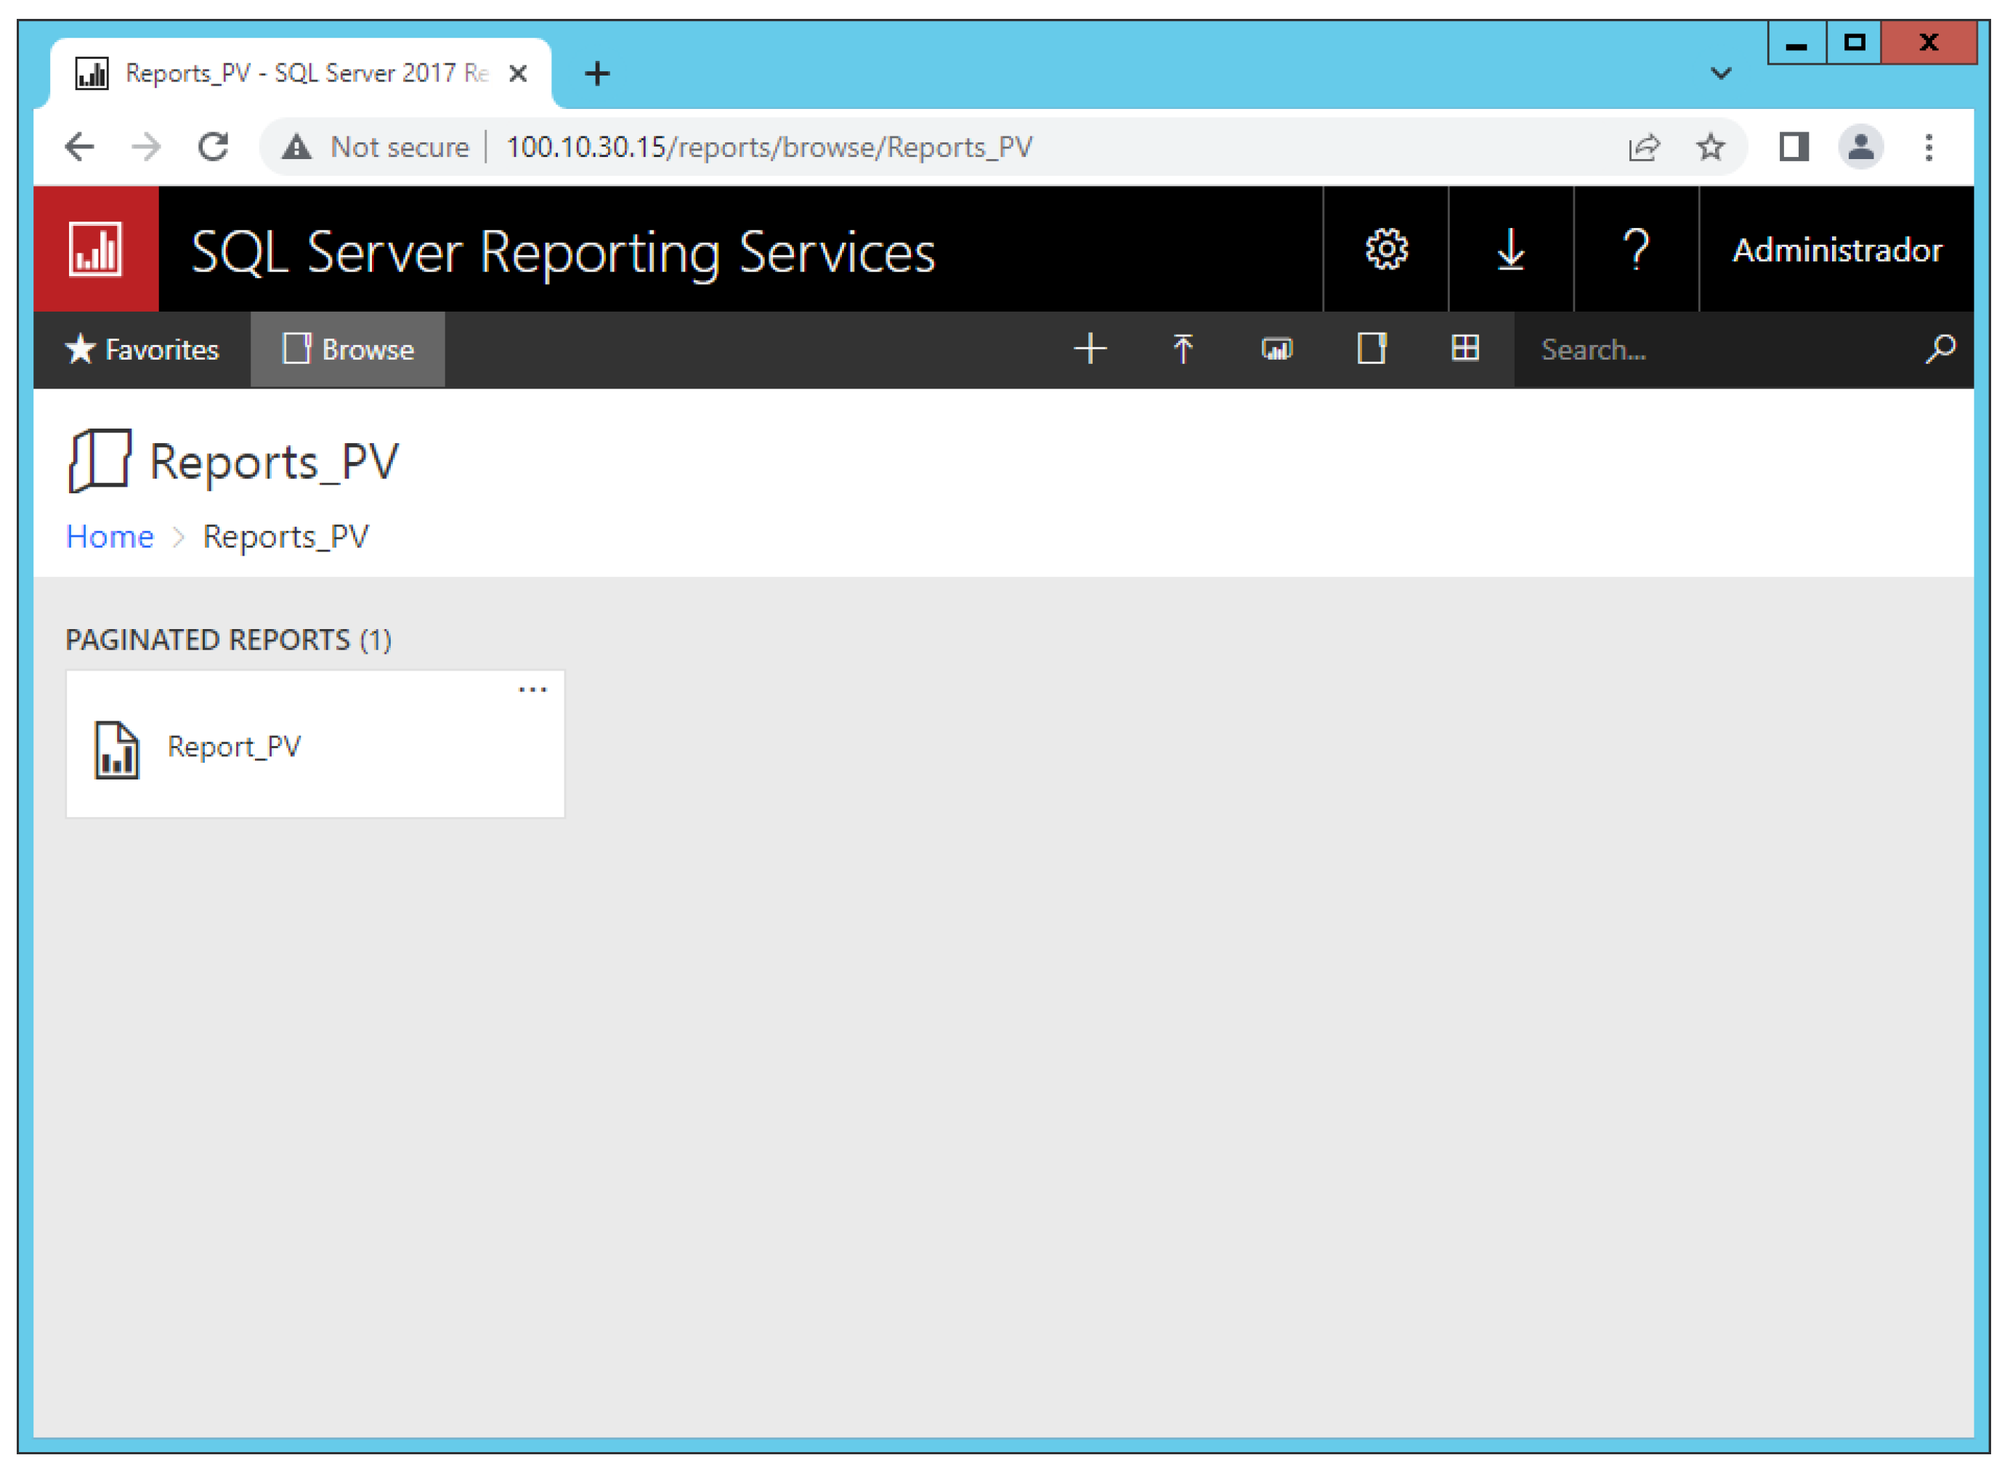Click the Home breadcrumb link
The width and height of the screenshot is (2010, 1471).
point(110,537)
